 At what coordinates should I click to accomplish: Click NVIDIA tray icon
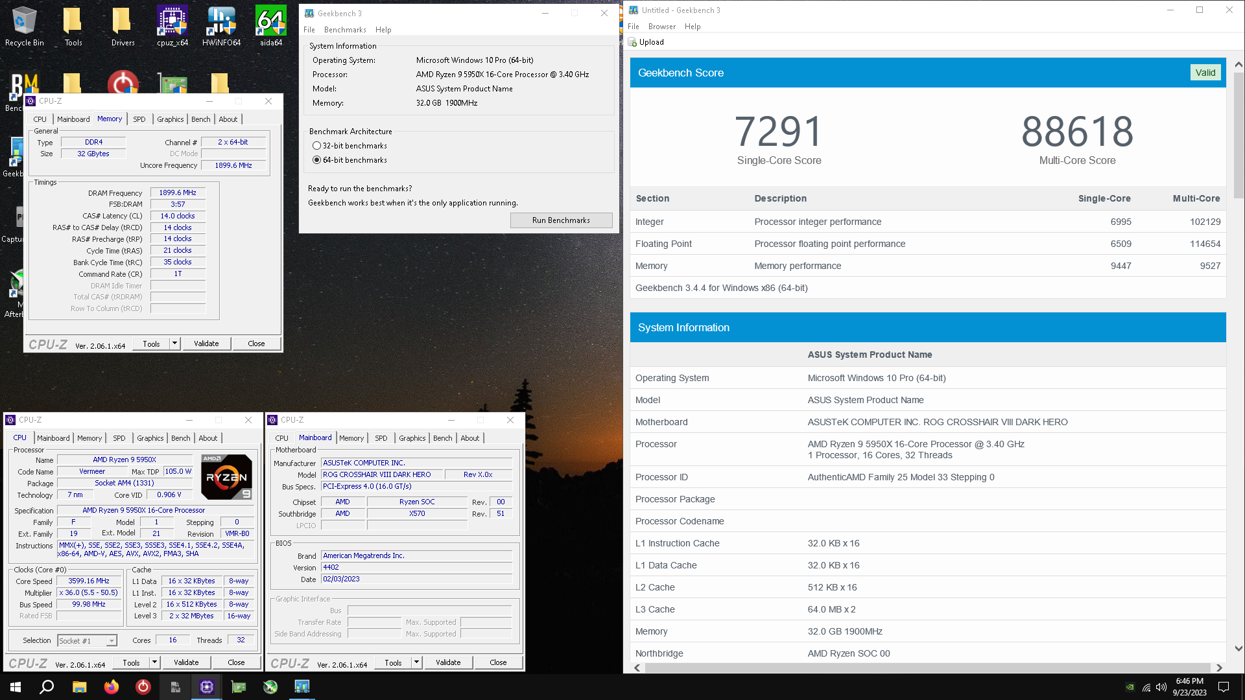(x=1130, y=687)
